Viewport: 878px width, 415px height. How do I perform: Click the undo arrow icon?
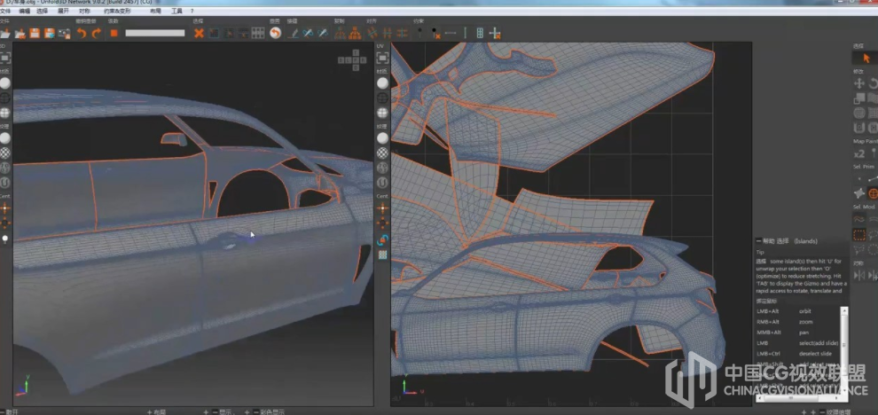(x=82, y=34)
